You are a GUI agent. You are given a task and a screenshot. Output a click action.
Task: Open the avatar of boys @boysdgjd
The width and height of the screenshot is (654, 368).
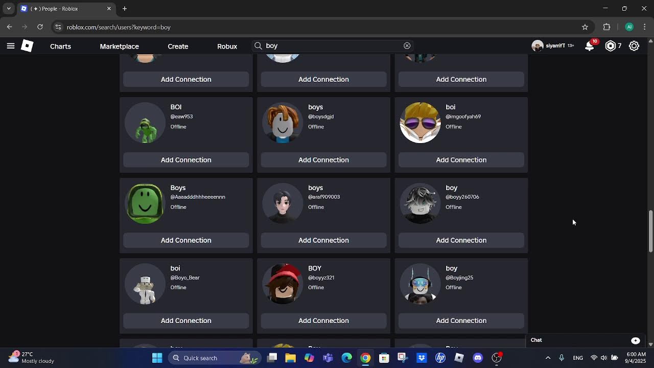click(x=283, y=123)
